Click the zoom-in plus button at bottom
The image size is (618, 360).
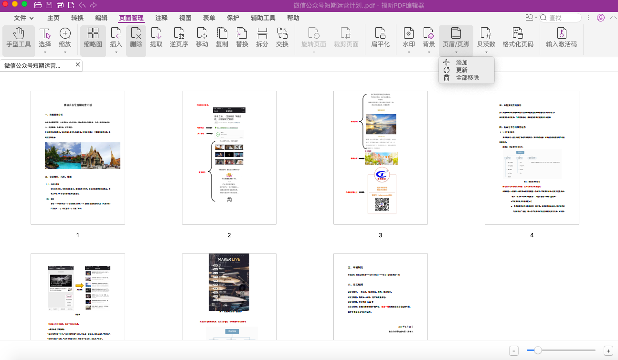point(608,351)
